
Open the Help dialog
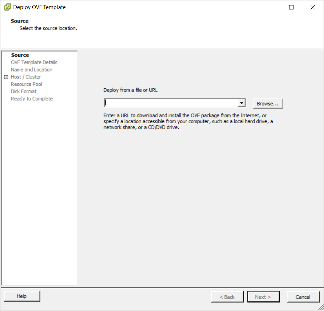[21, 296]
